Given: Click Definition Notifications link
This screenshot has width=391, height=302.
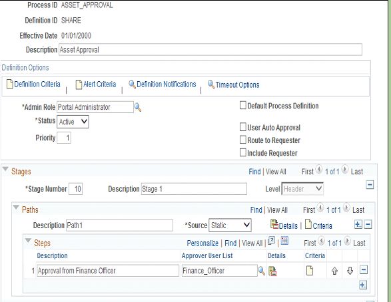Looking at the screenshot, I should 167,84.
